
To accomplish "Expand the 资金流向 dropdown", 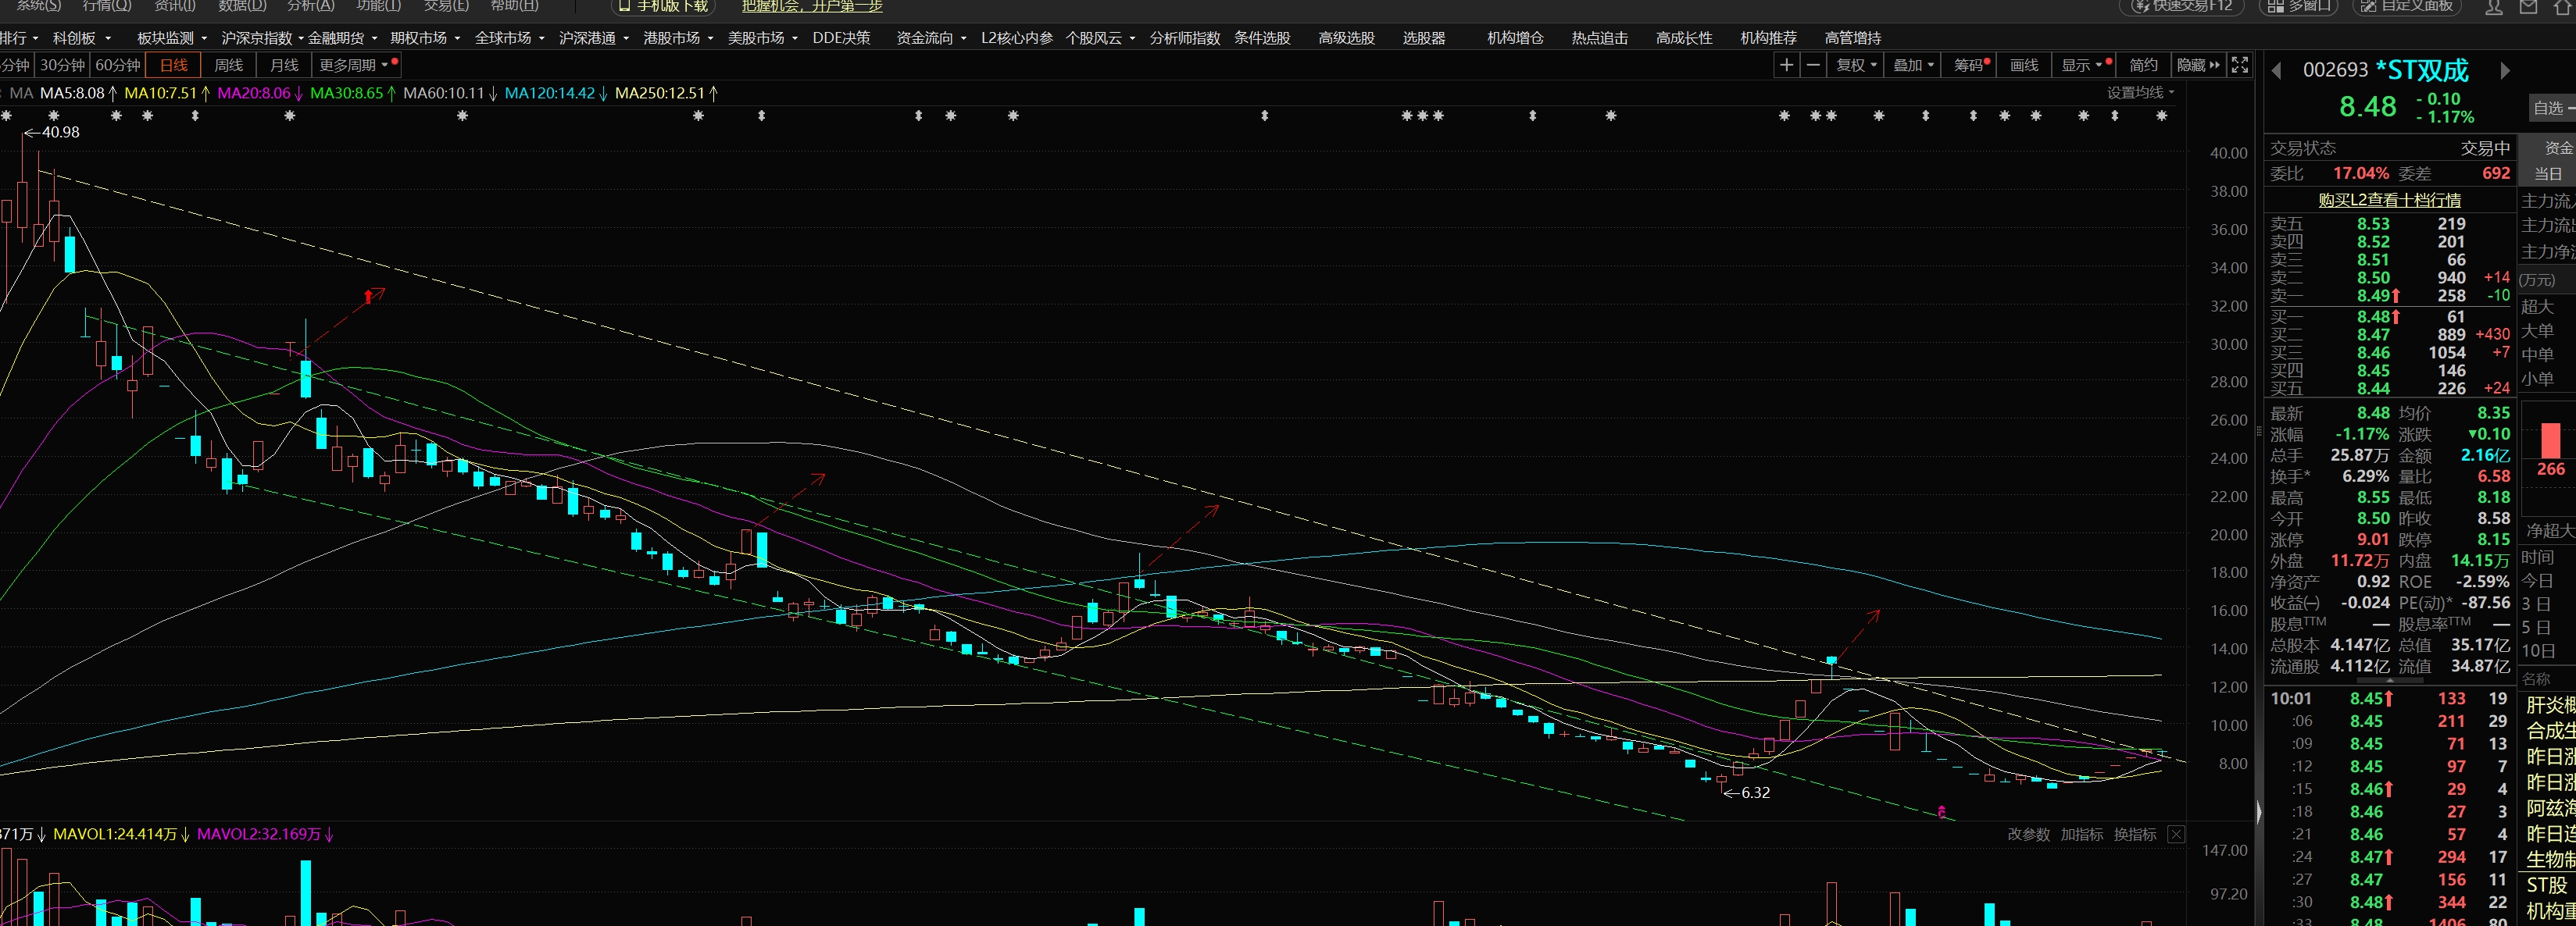I will pyautogui.click(x=931, y=38).
